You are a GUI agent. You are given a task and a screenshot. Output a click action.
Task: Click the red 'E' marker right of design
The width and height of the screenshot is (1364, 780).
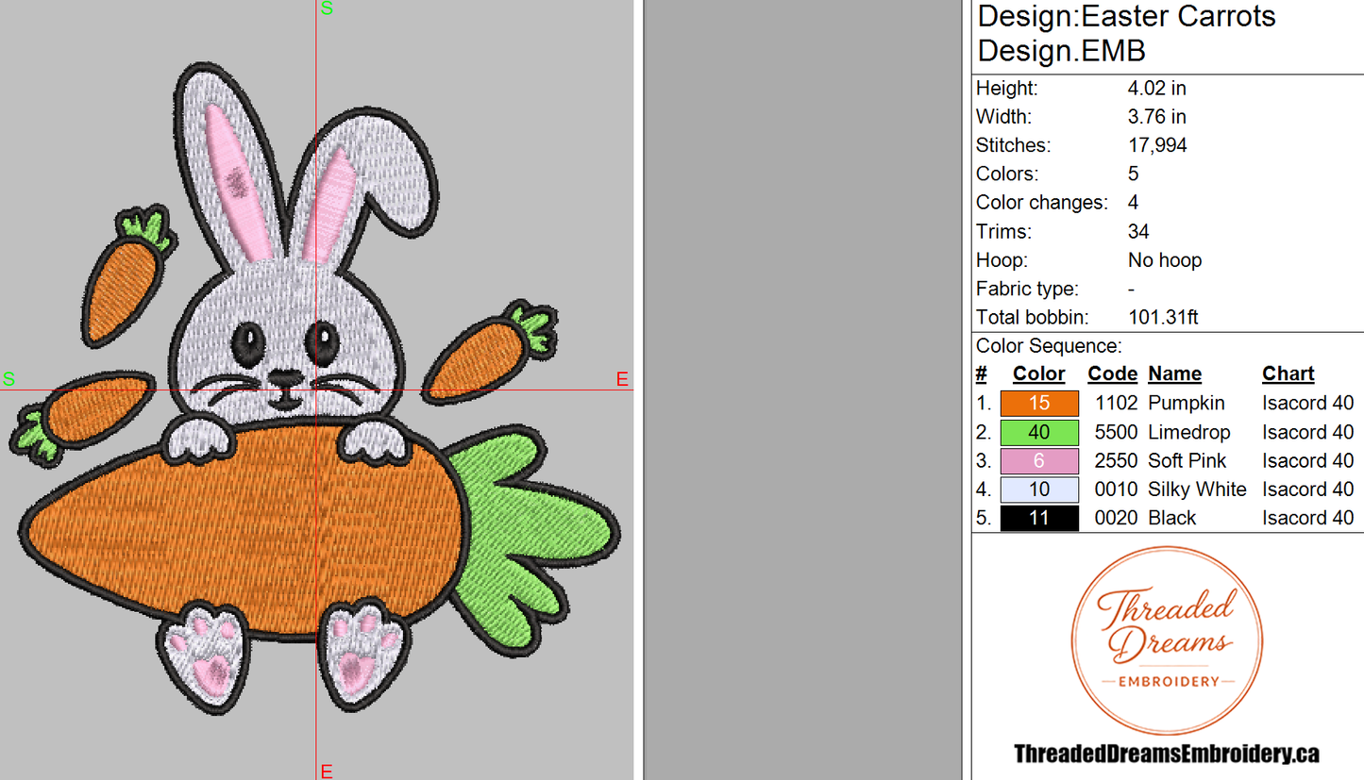point(622,379)
